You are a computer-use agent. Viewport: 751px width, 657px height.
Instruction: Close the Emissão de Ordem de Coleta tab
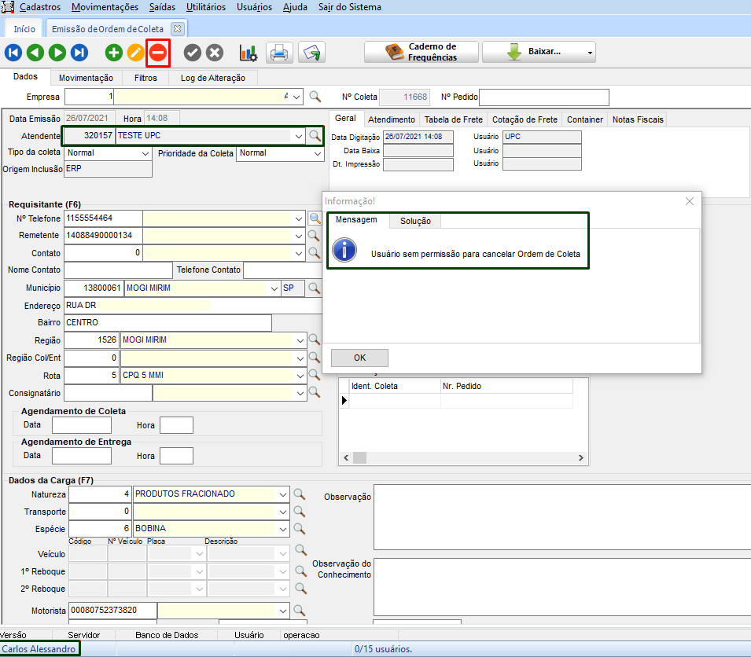tap(177, 29)
